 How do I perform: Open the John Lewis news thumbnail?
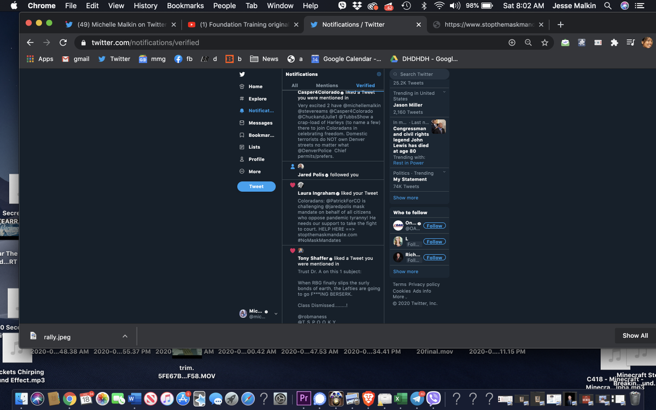pyautogui.click(x=438, y=127)
